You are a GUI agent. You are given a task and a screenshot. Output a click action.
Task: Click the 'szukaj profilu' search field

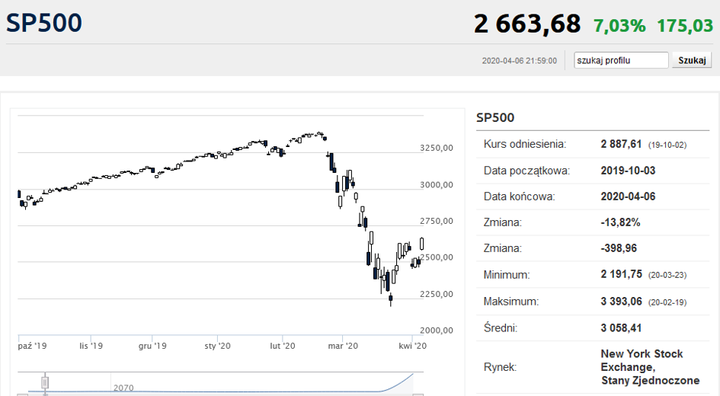tap(621, 60)
